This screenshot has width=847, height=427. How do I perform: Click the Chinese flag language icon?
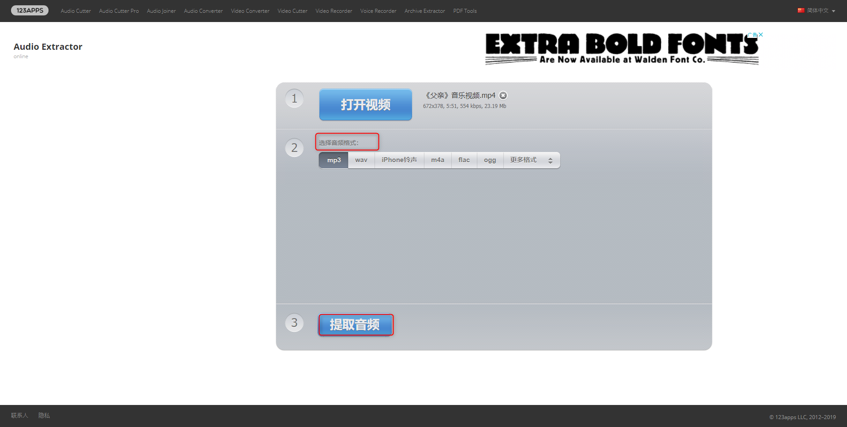click(x=801, y=11)
